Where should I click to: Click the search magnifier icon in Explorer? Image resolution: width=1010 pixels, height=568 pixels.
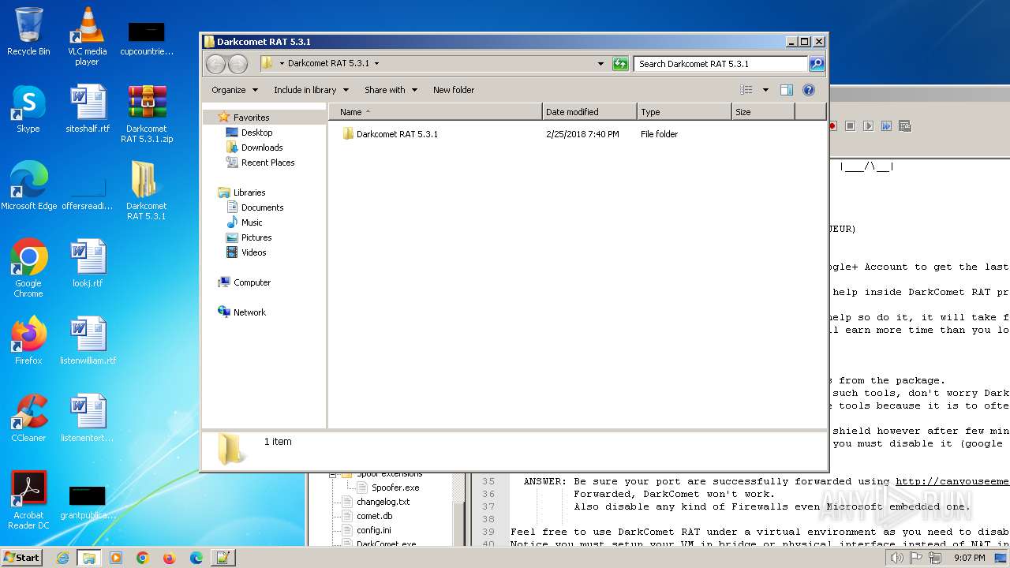(817, 64)
